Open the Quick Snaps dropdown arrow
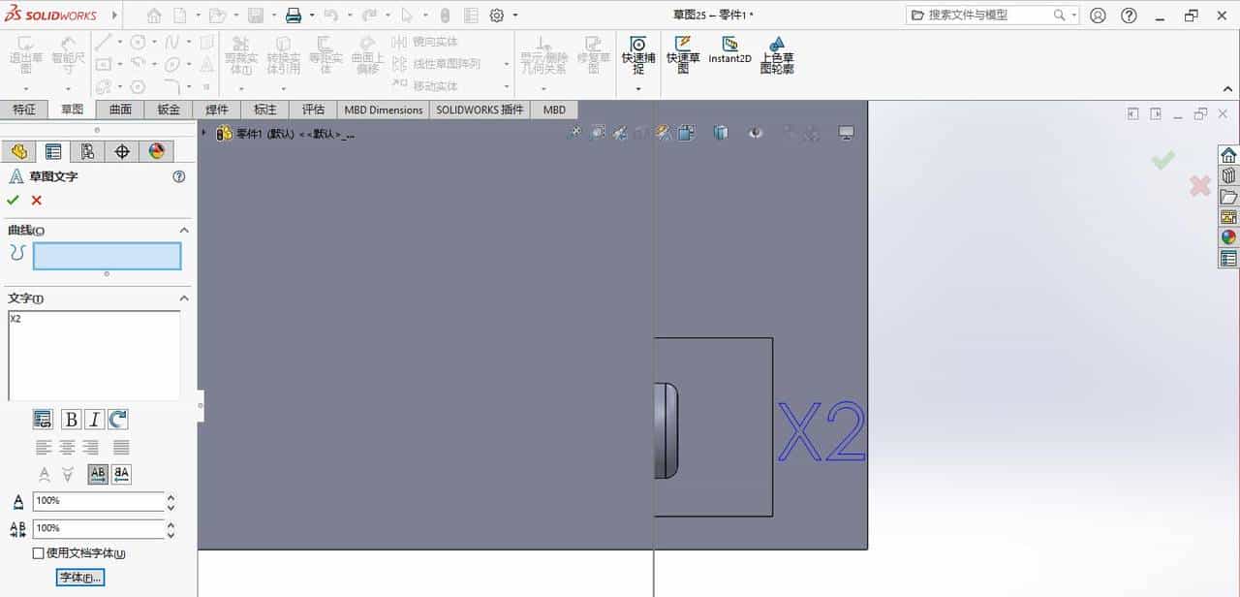Viewport: 1240px width, 597px height. (638, 89)
